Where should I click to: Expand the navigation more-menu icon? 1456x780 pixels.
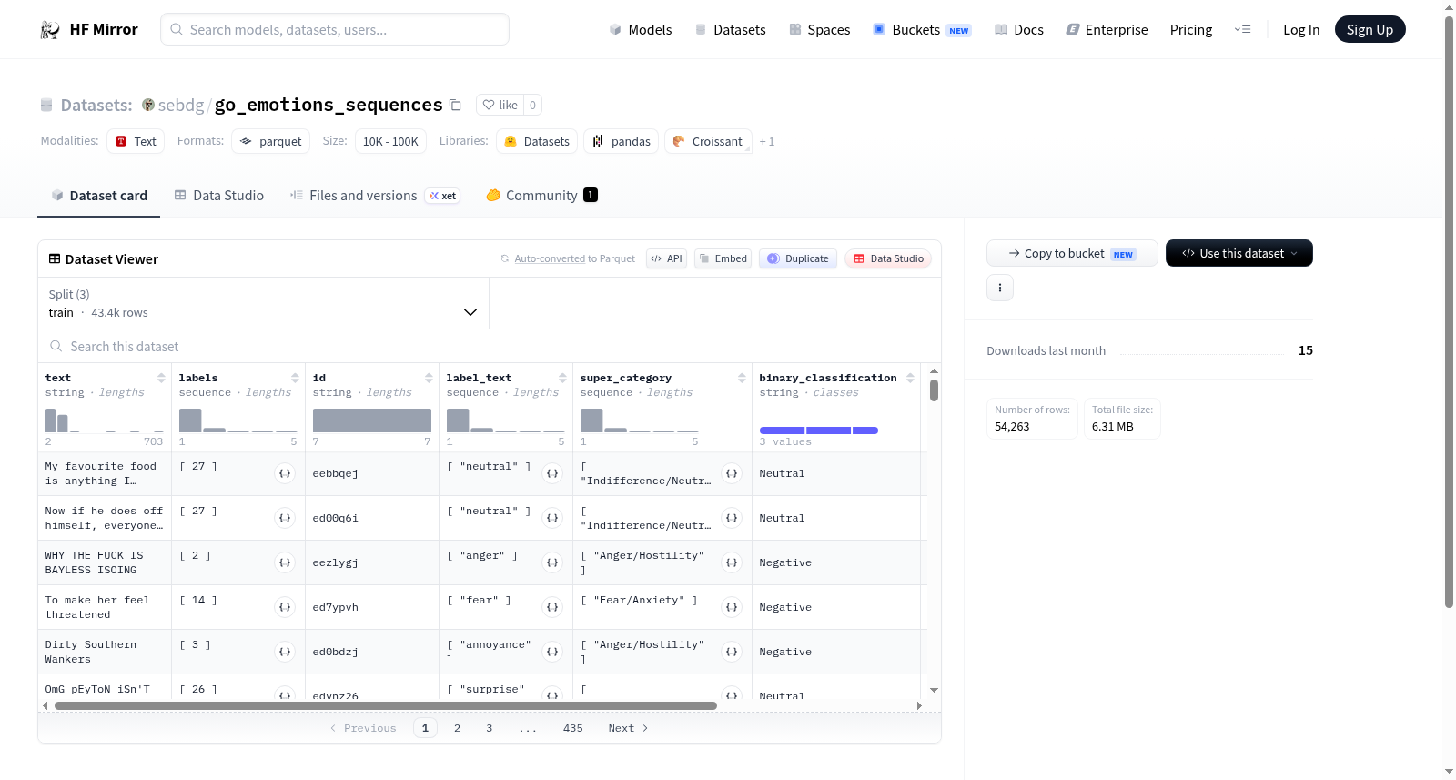pyautogui.click(x=1242, y=29)
